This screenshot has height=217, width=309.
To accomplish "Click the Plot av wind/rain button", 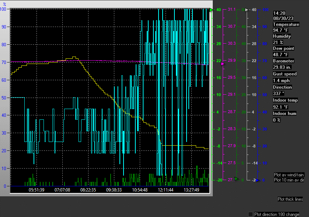I will click(x=289, y=175).
